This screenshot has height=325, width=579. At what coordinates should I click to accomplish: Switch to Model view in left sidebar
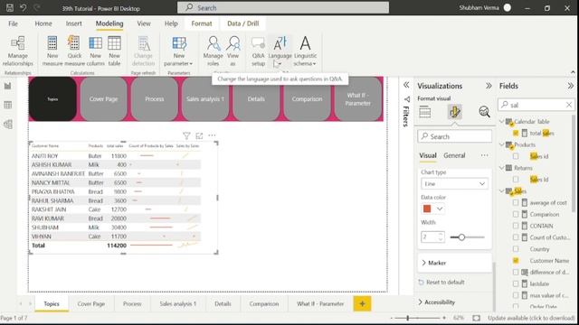(x=8, y=125)
